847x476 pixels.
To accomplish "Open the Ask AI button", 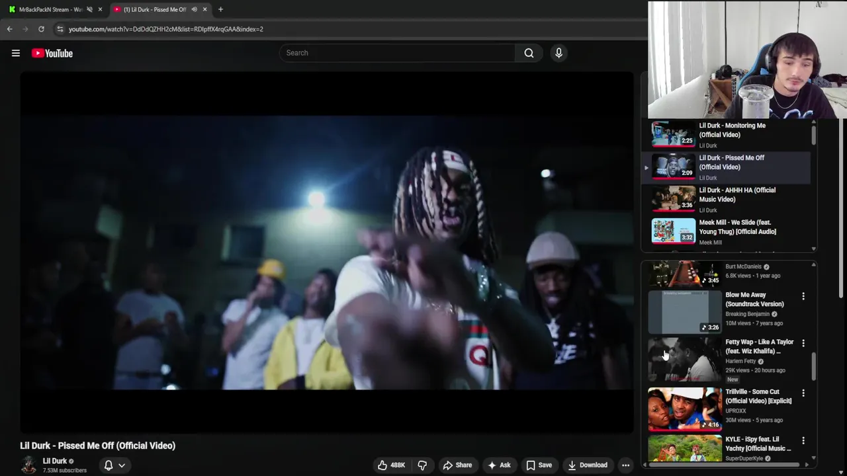I will [x=499, y=465].
